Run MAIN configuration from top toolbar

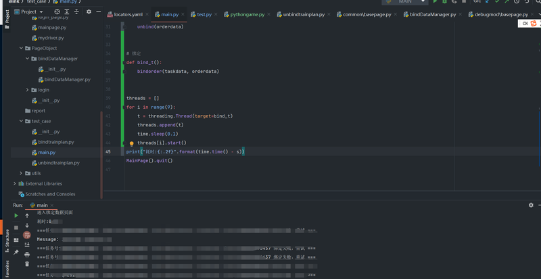[435, 2]
